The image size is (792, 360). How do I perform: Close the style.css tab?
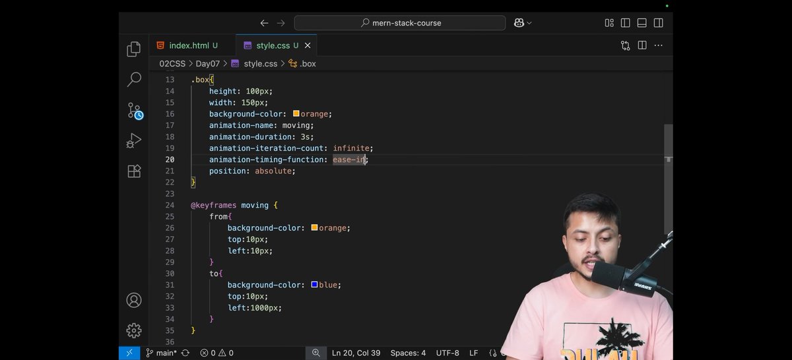[307, 45]
